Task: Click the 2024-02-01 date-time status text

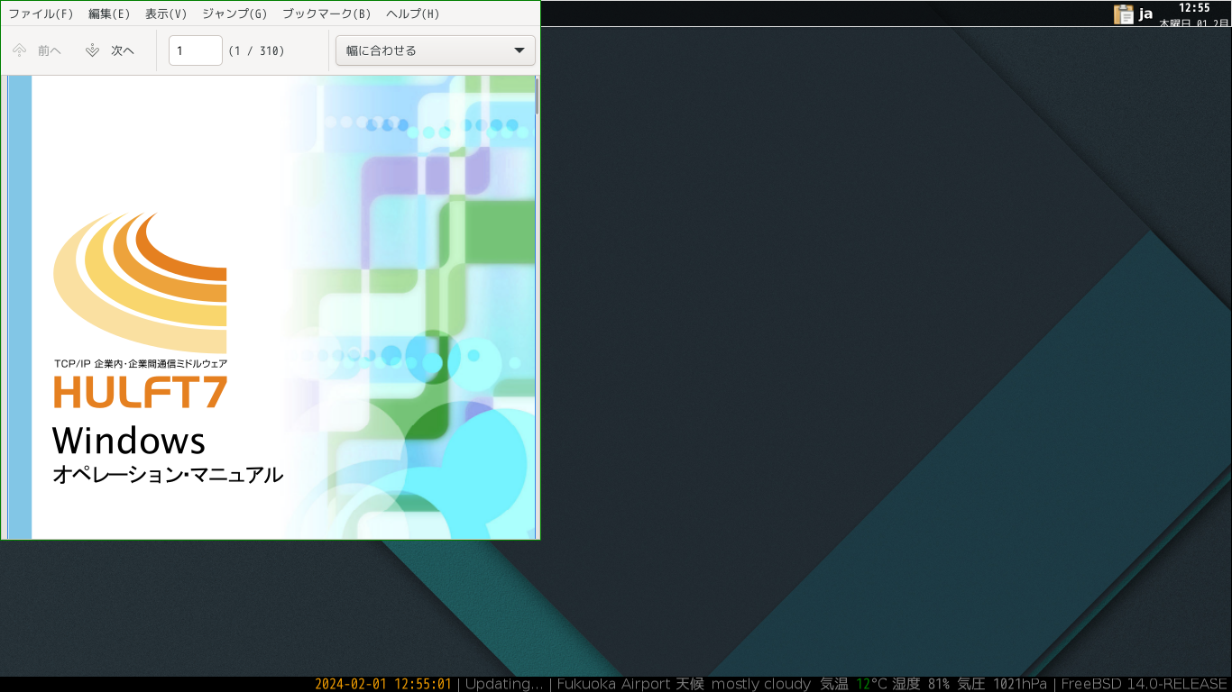Action: tap(383, 684)
